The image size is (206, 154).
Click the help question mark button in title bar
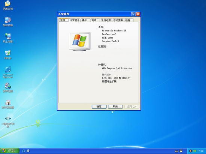pyautogui.click(x=133, y=14)
